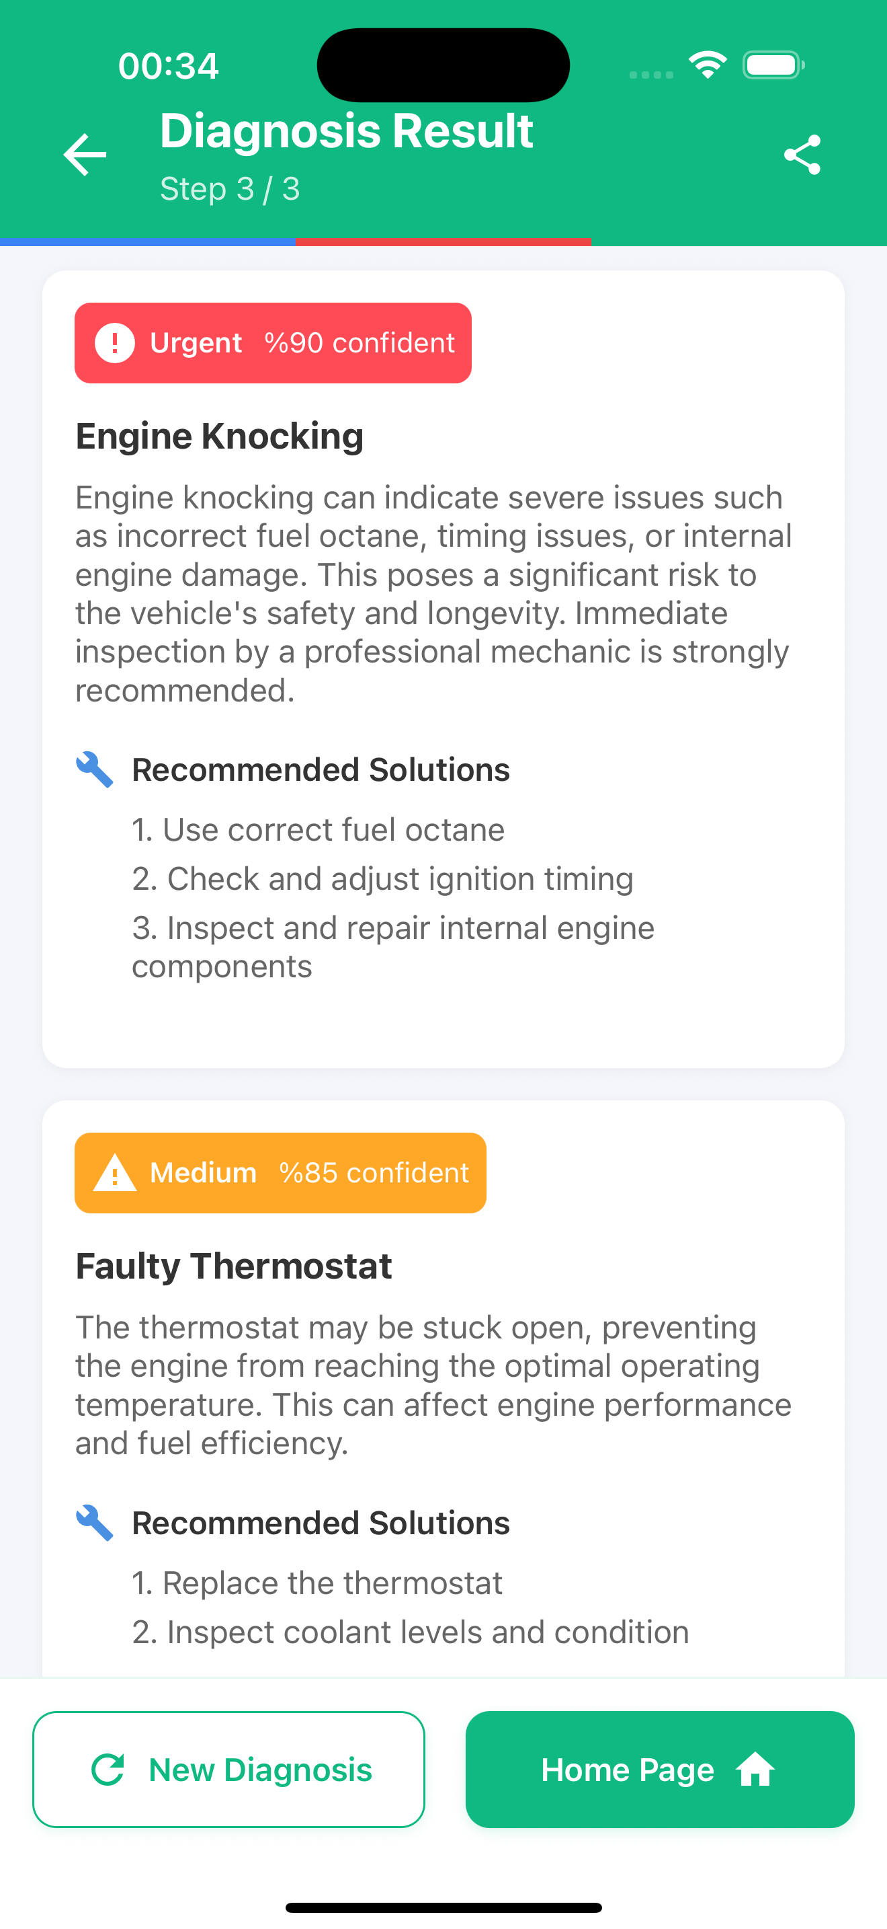Go to the Home Page
The width and height of the screenshot is (887, 1929).
click(x=660, y=1770)
